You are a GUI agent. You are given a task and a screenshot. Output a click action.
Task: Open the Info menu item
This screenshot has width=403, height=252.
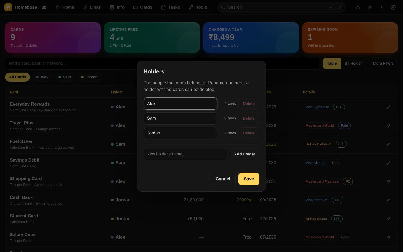click(117, 7)
